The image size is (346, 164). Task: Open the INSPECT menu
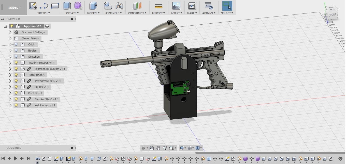[x=158, y=13]
